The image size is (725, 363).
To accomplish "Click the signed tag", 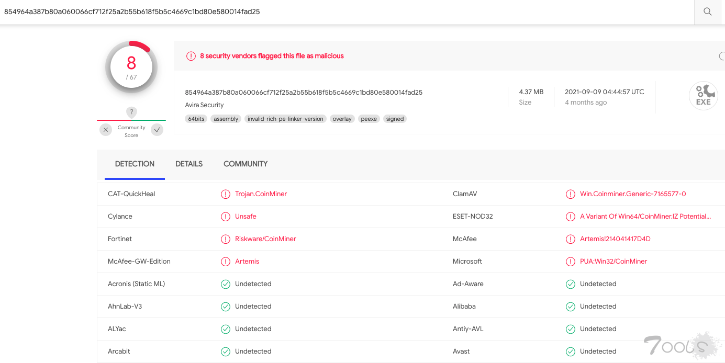I will (x=395, y=119).
